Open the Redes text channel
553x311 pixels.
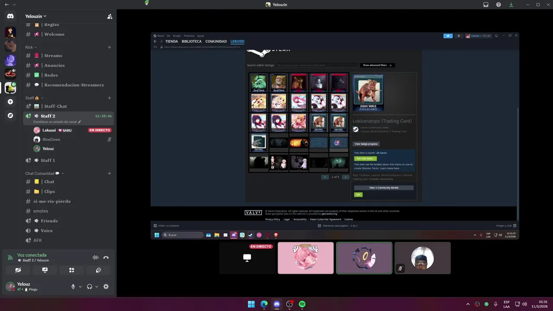click(69, 75)
